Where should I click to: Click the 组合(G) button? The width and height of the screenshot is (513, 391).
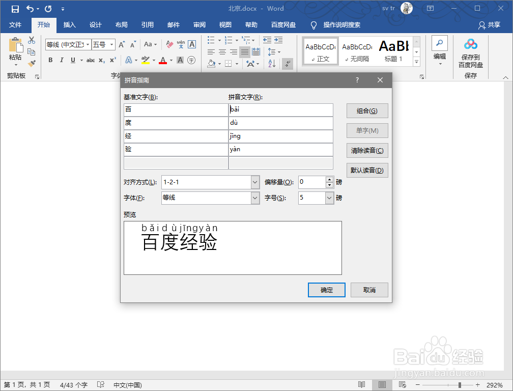tap(367, 111)
